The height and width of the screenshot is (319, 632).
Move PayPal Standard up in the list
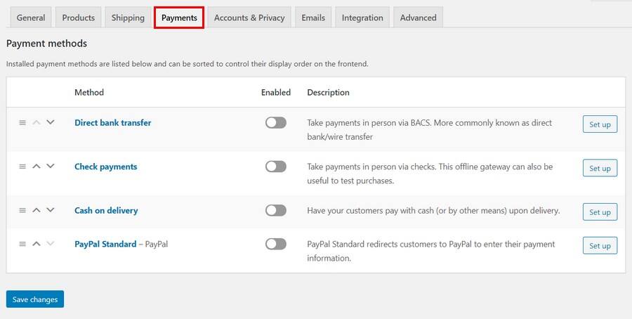tap(37, 244)
